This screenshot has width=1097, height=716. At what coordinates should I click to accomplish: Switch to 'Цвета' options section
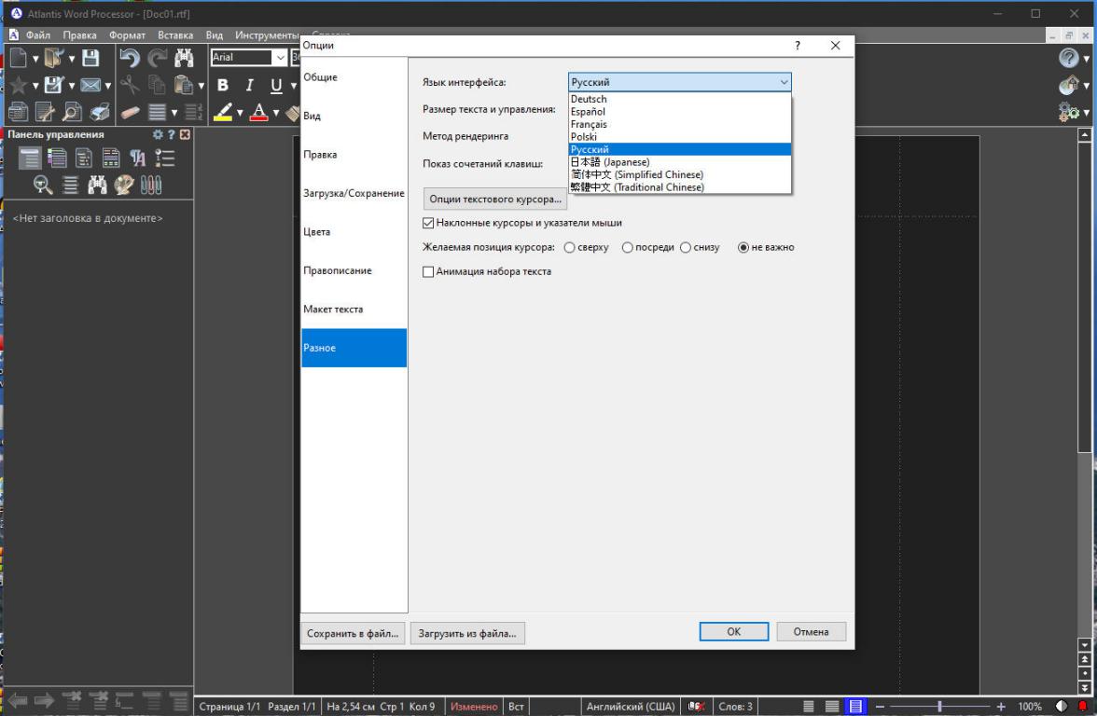(317, 231)
